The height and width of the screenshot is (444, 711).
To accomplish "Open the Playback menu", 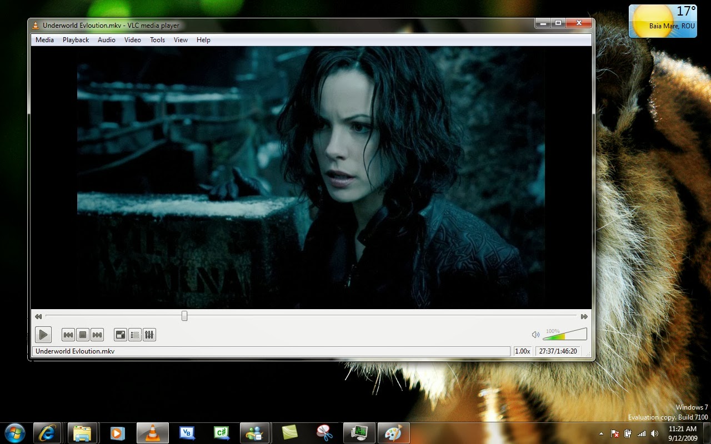I will [x=76, y=40].
